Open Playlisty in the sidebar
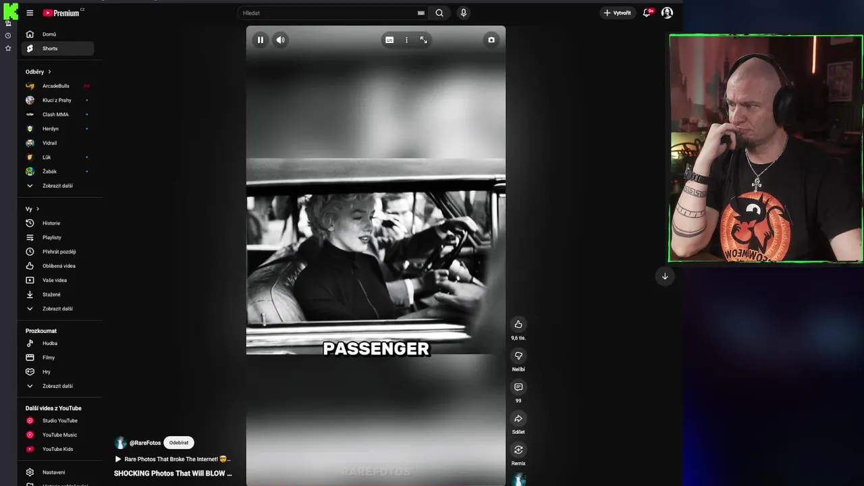The image size is (864, 486). coord(57,238)
